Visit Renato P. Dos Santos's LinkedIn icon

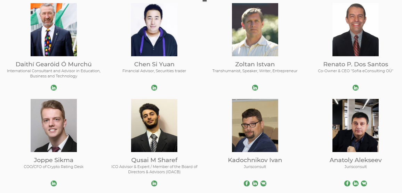pyautogui.click(x=355, y=87)
